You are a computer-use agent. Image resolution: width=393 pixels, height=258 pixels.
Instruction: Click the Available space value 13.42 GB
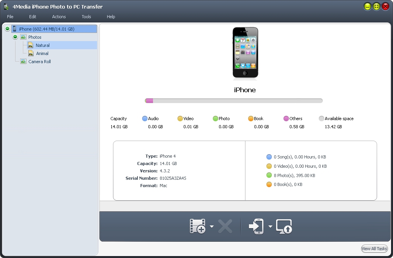(333, 127)
